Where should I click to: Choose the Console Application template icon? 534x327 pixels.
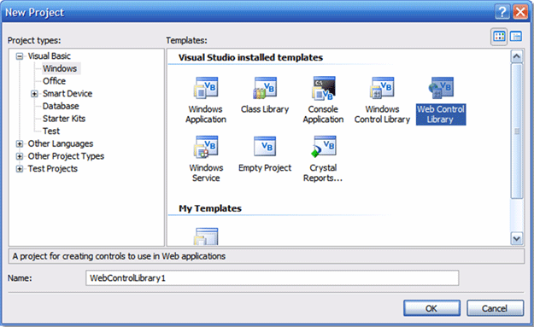pos(324,88)
